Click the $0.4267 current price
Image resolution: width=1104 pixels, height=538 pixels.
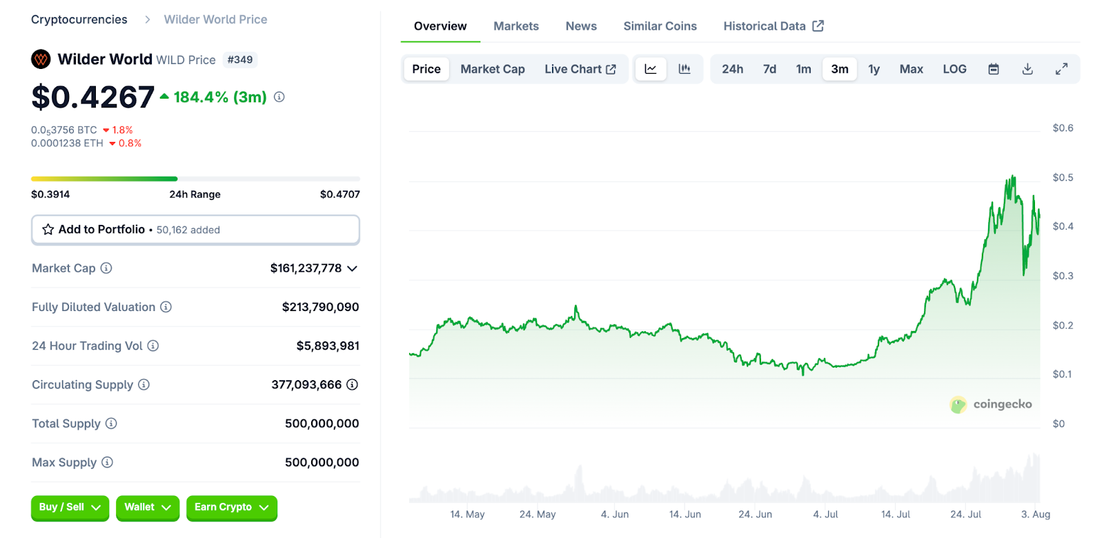coord(93,97)
